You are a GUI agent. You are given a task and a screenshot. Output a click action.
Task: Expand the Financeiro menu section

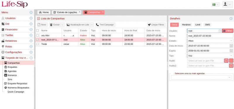tap(31, 30)
